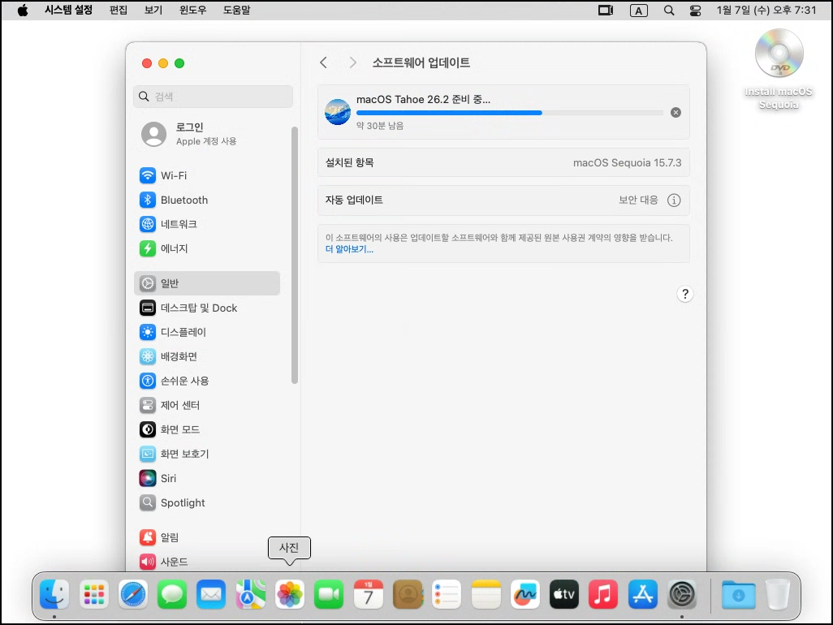Viewport: 833px width, 625px height.
Task: Click the macOS Tahoe 26.2 update icon
Action: tap(338, 112)
